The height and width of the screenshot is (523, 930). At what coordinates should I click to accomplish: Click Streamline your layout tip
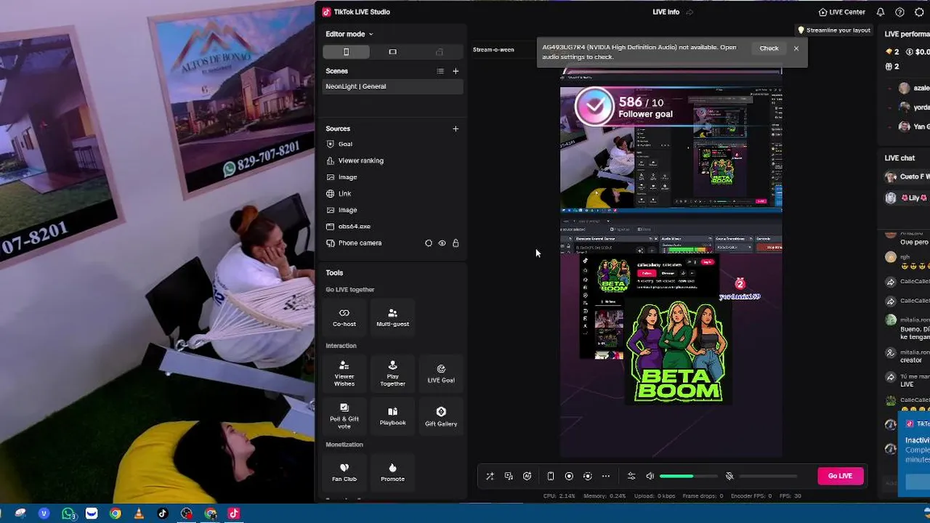click(834, 31)
